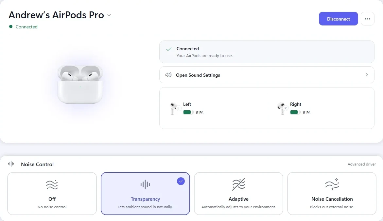This screenshot has height=221, width=383.
Task: Open the three-dot more options menu
Action: pos(368,19)
